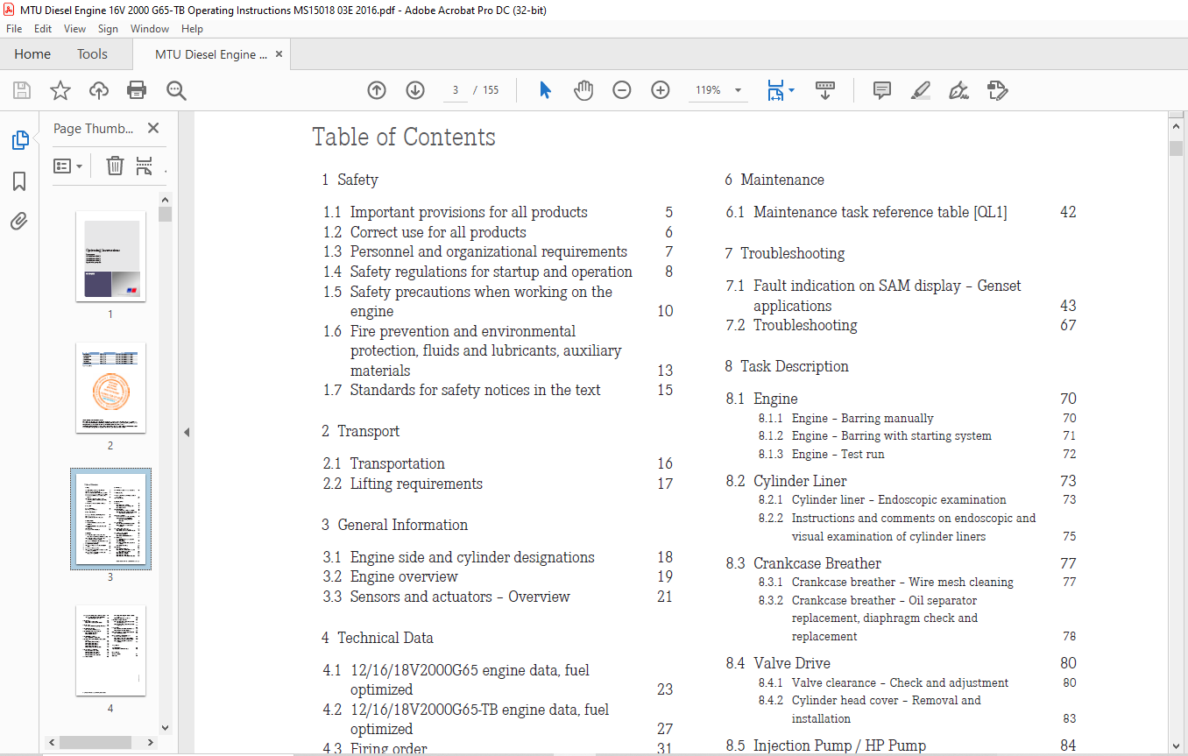1188x756 pixels.
Task: Select the Highlight text tool
Action: click(x=920, y=90)
